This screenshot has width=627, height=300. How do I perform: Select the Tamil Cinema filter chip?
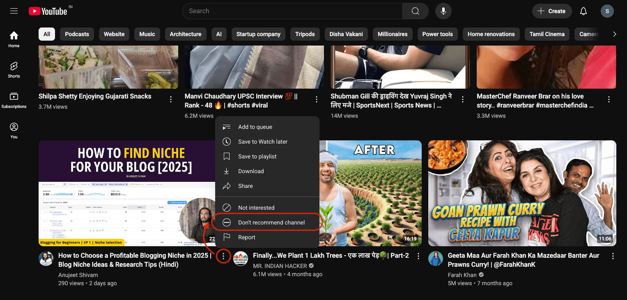click(x=547, y=34)
